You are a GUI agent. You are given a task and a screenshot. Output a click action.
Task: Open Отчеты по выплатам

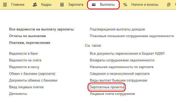27,36
